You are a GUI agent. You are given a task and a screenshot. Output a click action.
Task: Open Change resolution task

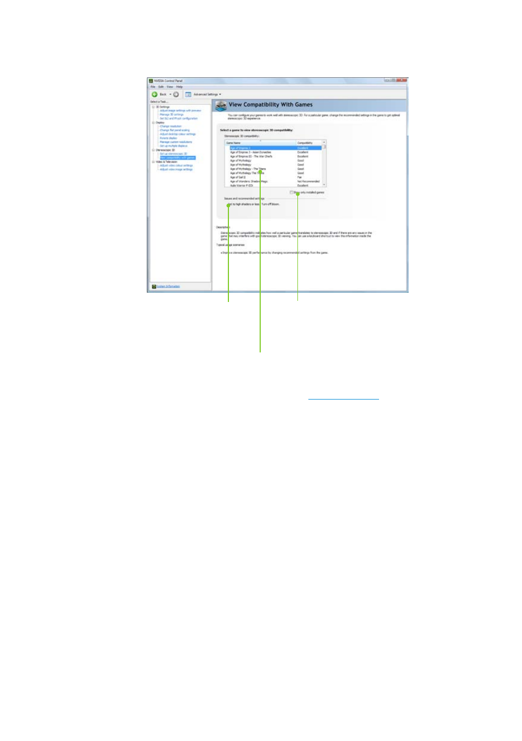170,127
